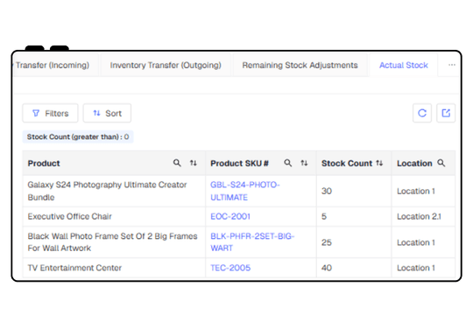The height and width of the screenshot is (336, 473).
Task: Click the Stock Count header label
Action: pyautogui.click(x=347, y=164)
